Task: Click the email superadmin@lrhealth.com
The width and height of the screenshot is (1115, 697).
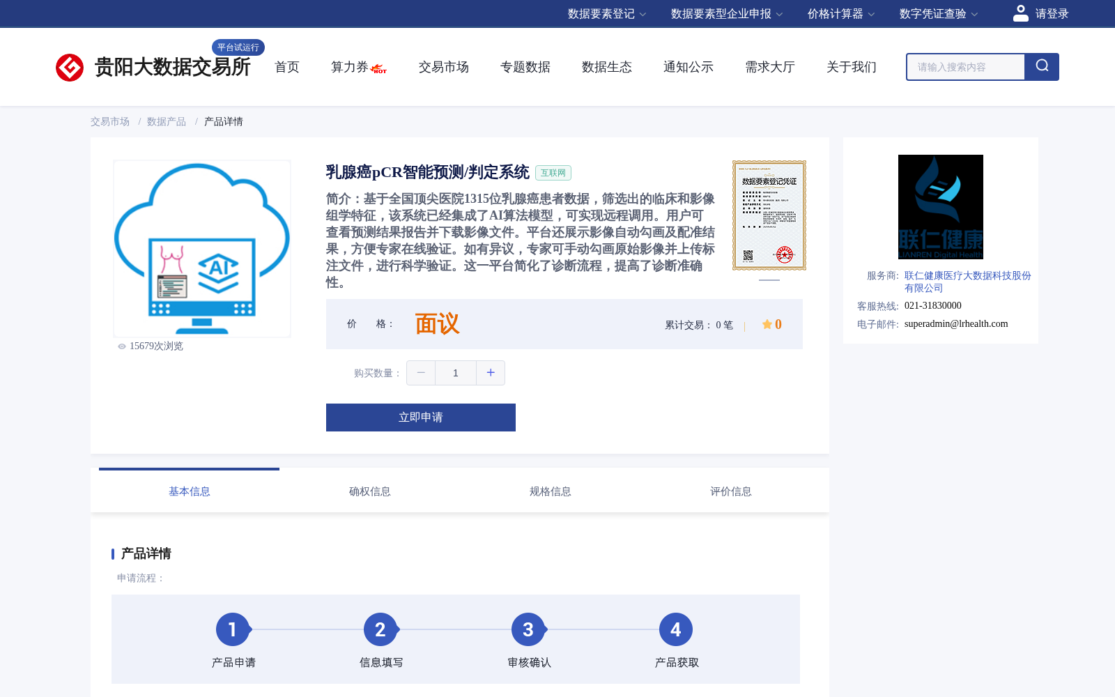Action: click(956, 323)
